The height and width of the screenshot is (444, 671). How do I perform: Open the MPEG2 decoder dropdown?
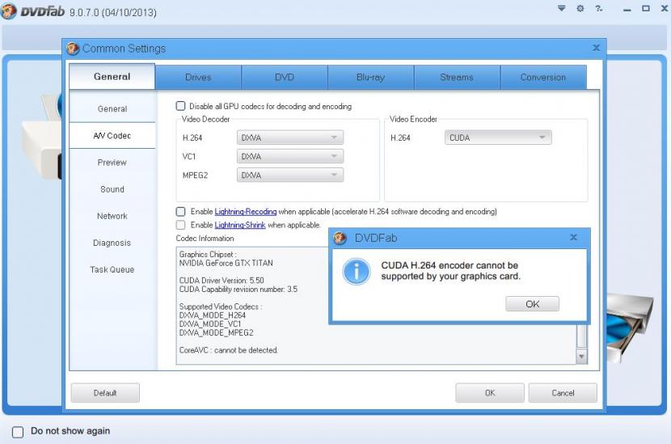click(x=290, y=175)
